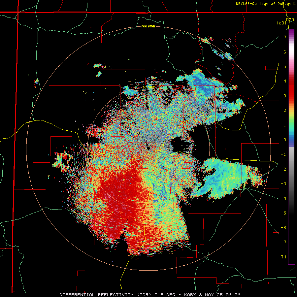The width and height of the screenshot is (297, 297).
Task: Click the -4 value on color scale
Action: click(283, 198)
